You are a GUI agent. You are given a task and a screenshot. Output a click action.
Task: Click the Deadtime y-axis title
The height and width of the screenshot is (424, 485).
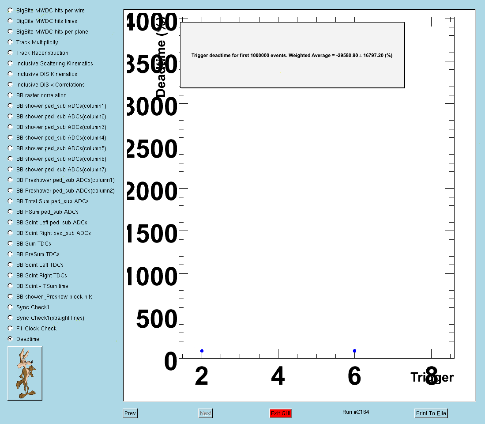pyautogui.click(x=161, y=57)
